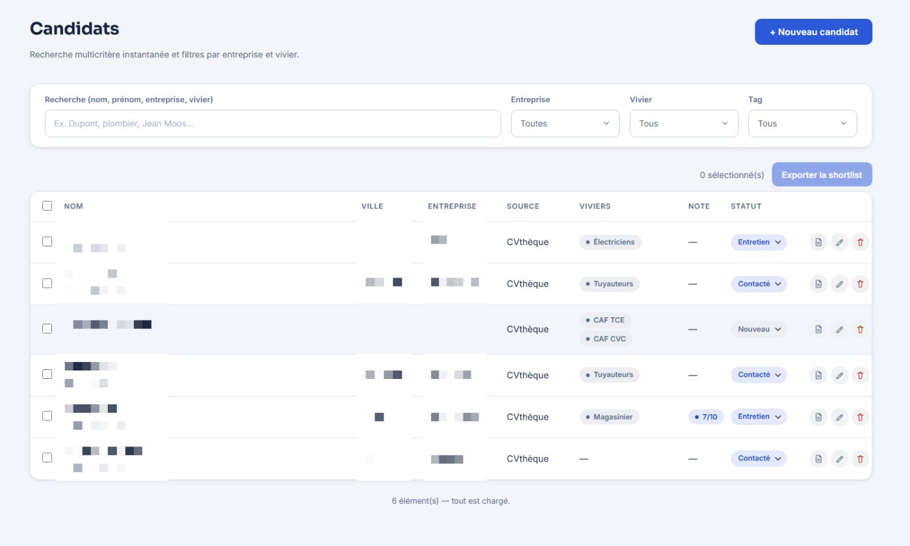Click the red trash icon in the Électriciens row
Viewport: 910px width, 546px height.
[x=860, y=242]
